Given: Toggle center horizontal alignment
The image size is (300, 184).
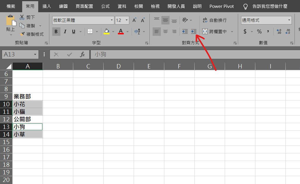Looking at the screenshot, I should click(165, 31).
